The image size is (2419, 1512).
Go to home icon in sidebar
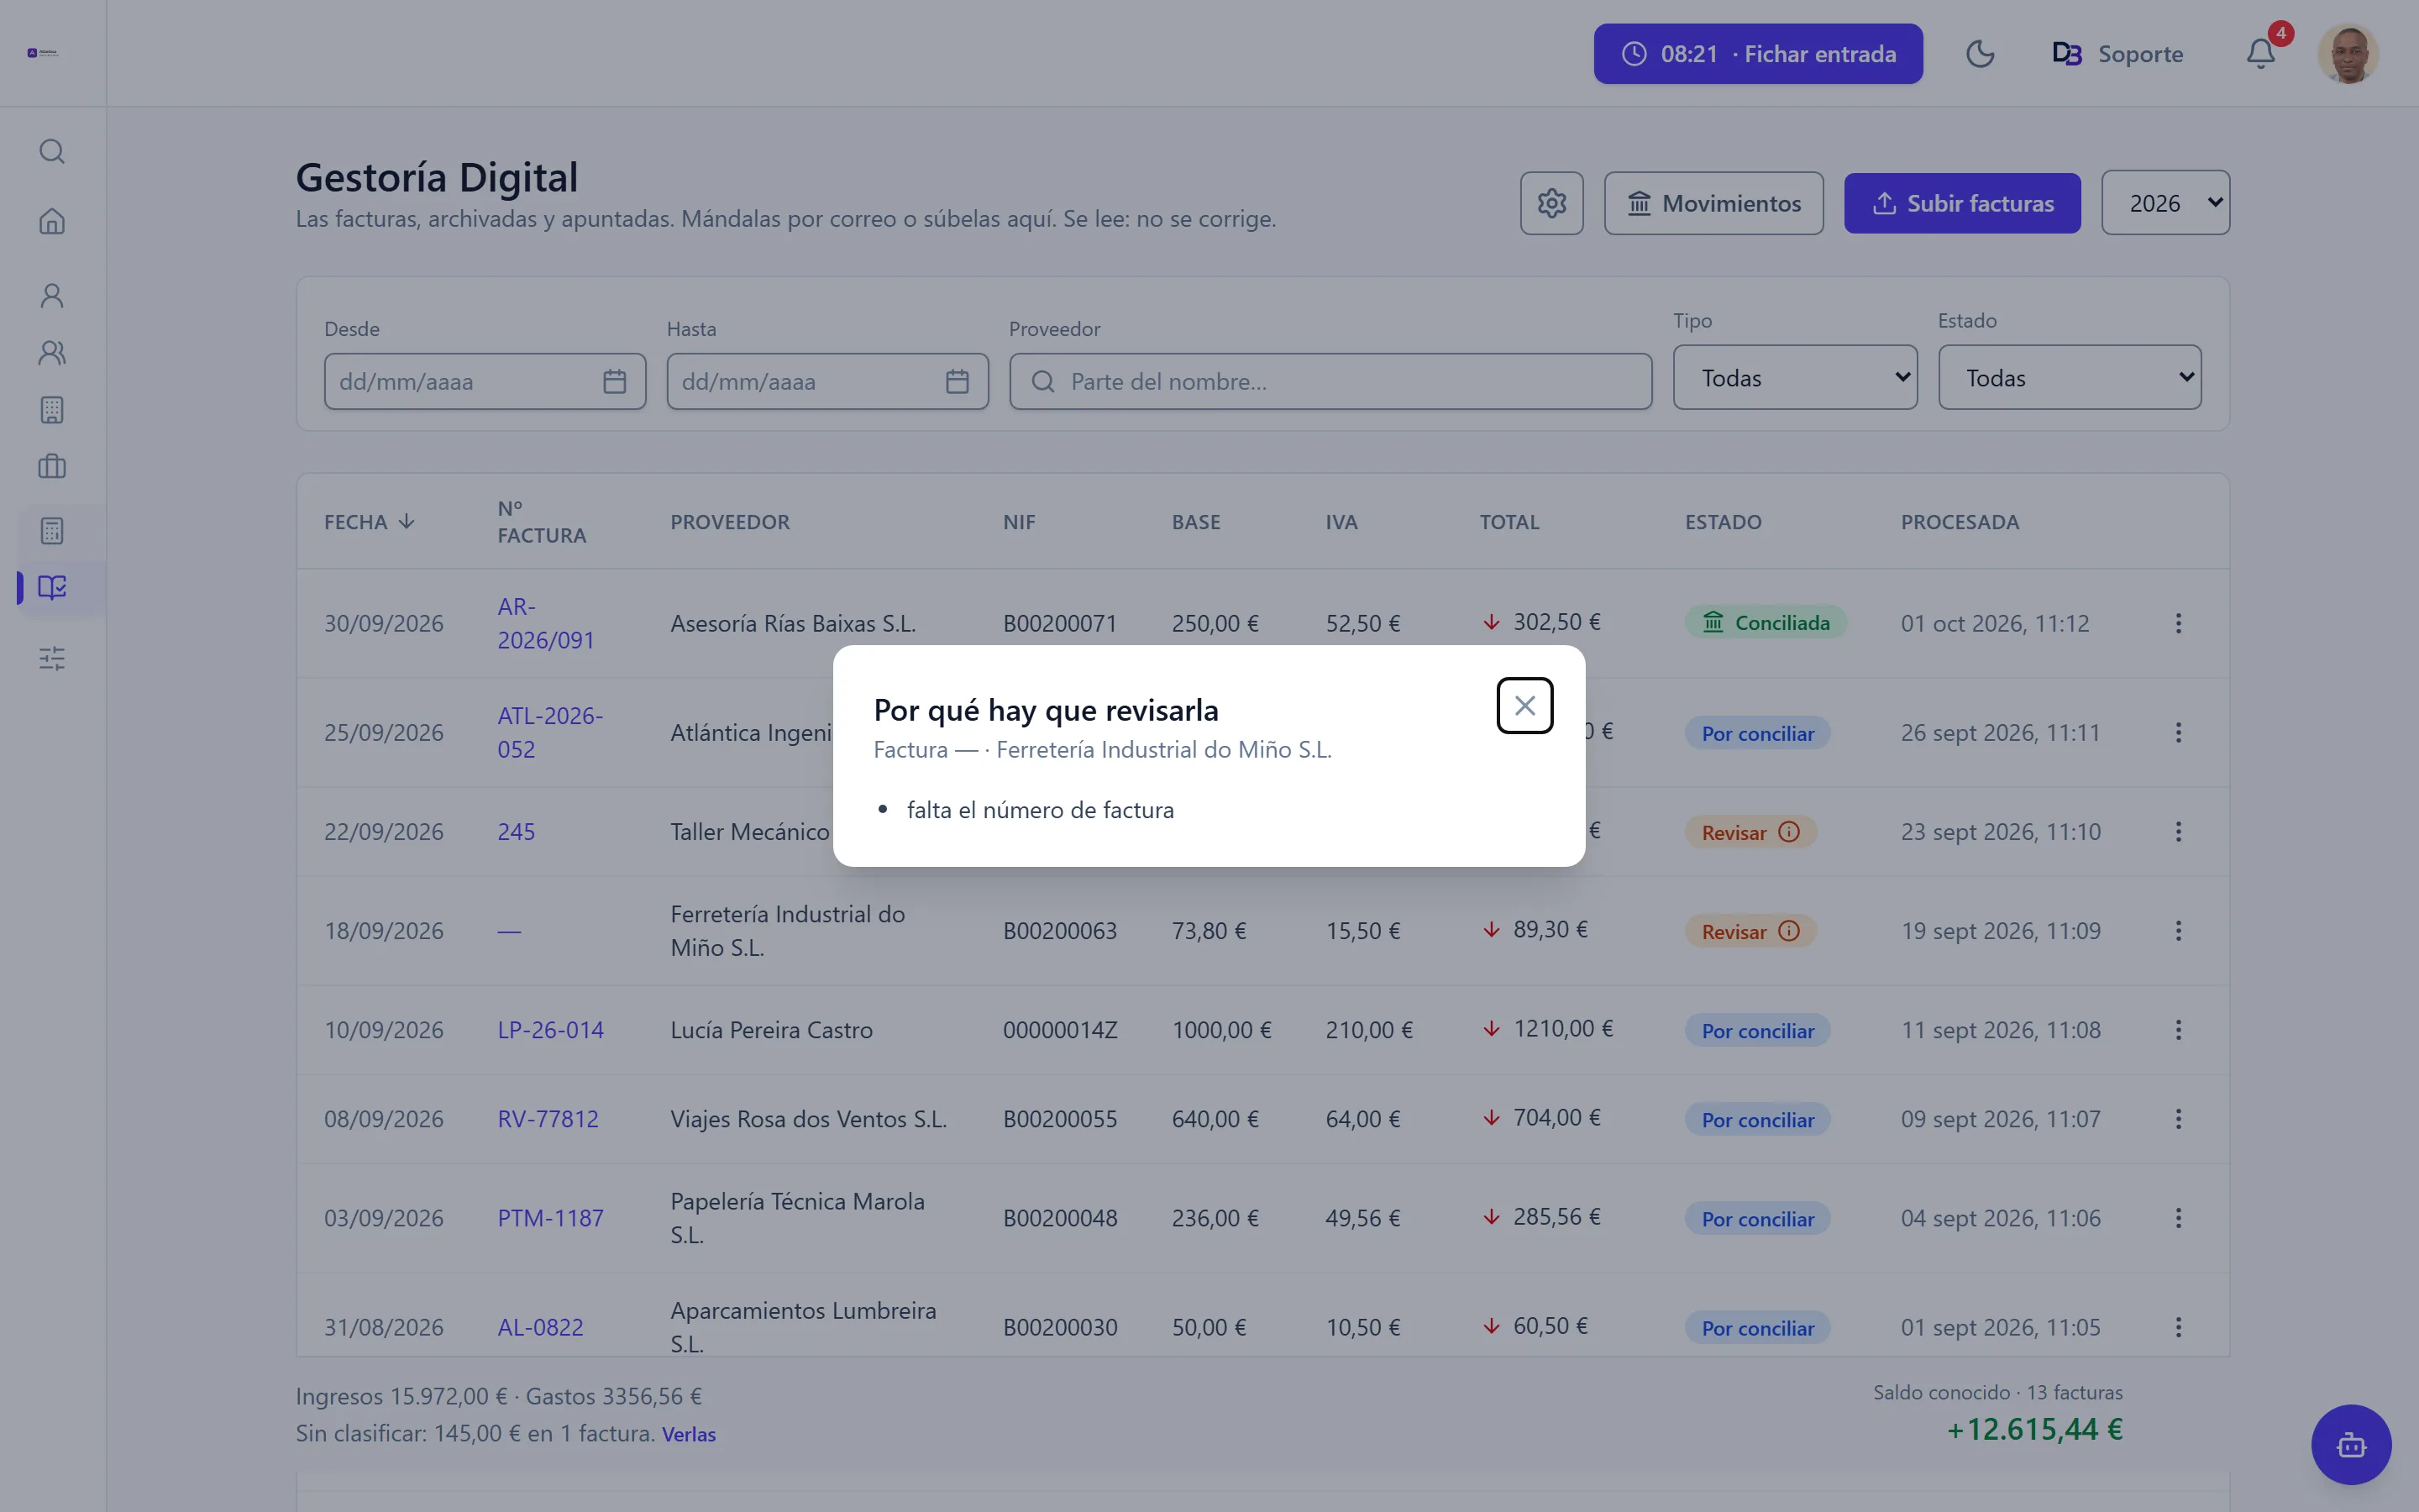(52, 221)
